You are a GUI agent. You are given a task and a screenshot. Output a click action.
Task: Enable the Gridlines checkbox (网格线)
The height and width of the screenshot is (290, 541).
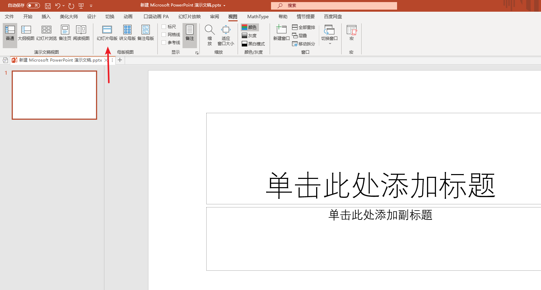tap(164, 34)
